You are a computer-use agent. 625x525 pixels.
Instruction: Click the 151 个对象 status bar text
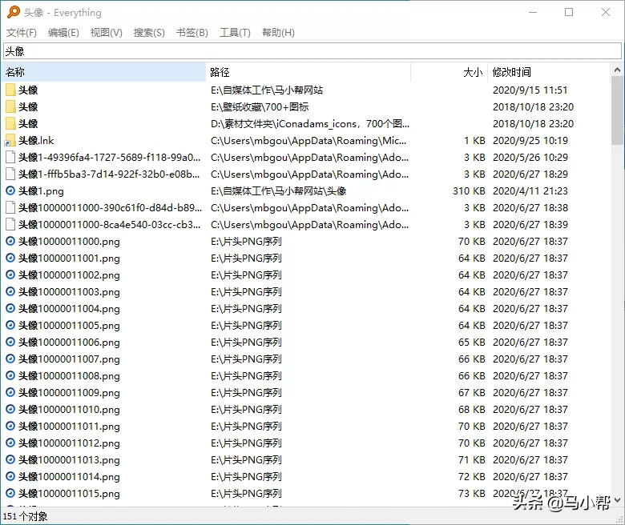(25, 516)
